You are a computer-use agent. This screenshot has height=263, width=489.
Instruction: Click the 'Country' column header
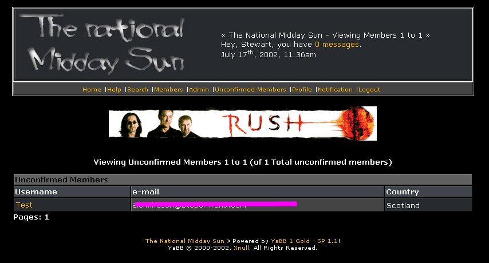(428, 192)
